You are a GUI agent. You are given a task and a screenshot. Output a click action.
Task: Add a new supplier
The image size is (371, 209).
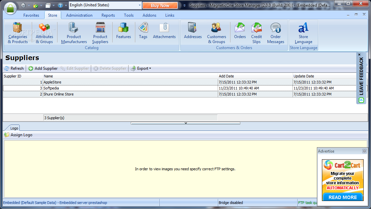coord(43,68)
